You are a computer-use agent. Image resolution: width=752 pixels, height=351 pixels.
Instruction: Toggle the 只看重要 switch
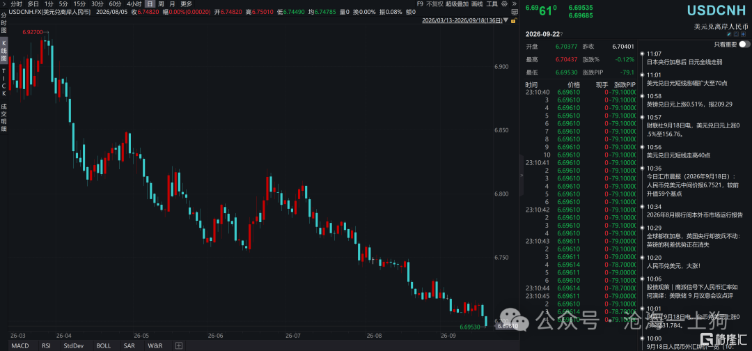click(745, 44)
